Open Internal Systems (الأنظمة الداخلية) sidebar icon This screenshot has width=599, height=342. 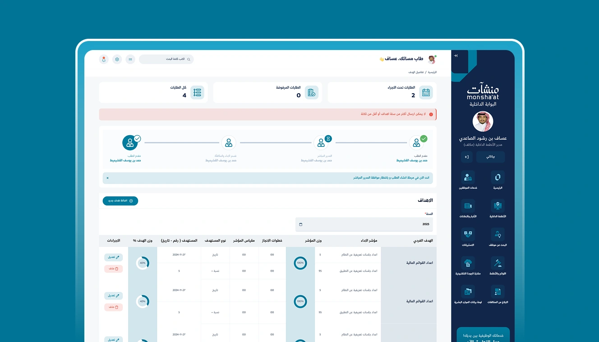point(498,206)
